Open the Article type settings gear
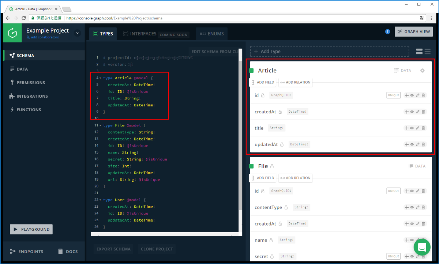The height and width of the screenshot is (264, 439). tap(422, 71)
